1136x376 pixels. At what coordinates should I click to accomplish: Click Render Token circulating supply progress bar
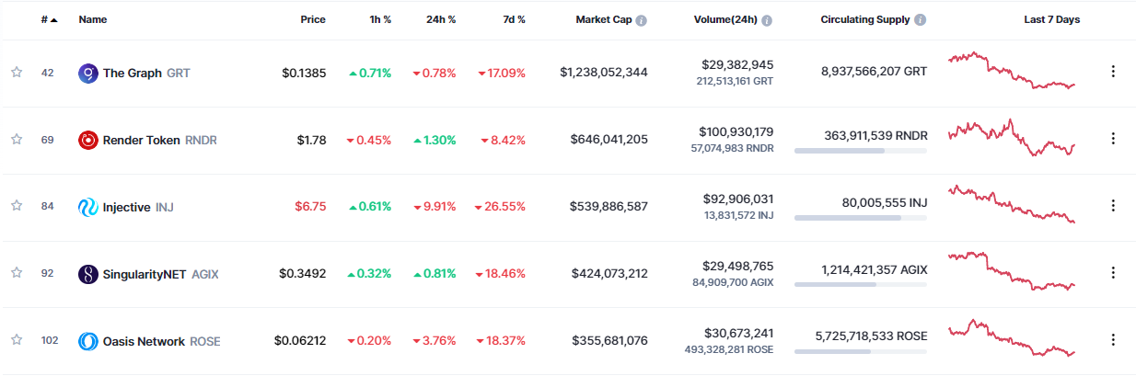click(861, 151)
